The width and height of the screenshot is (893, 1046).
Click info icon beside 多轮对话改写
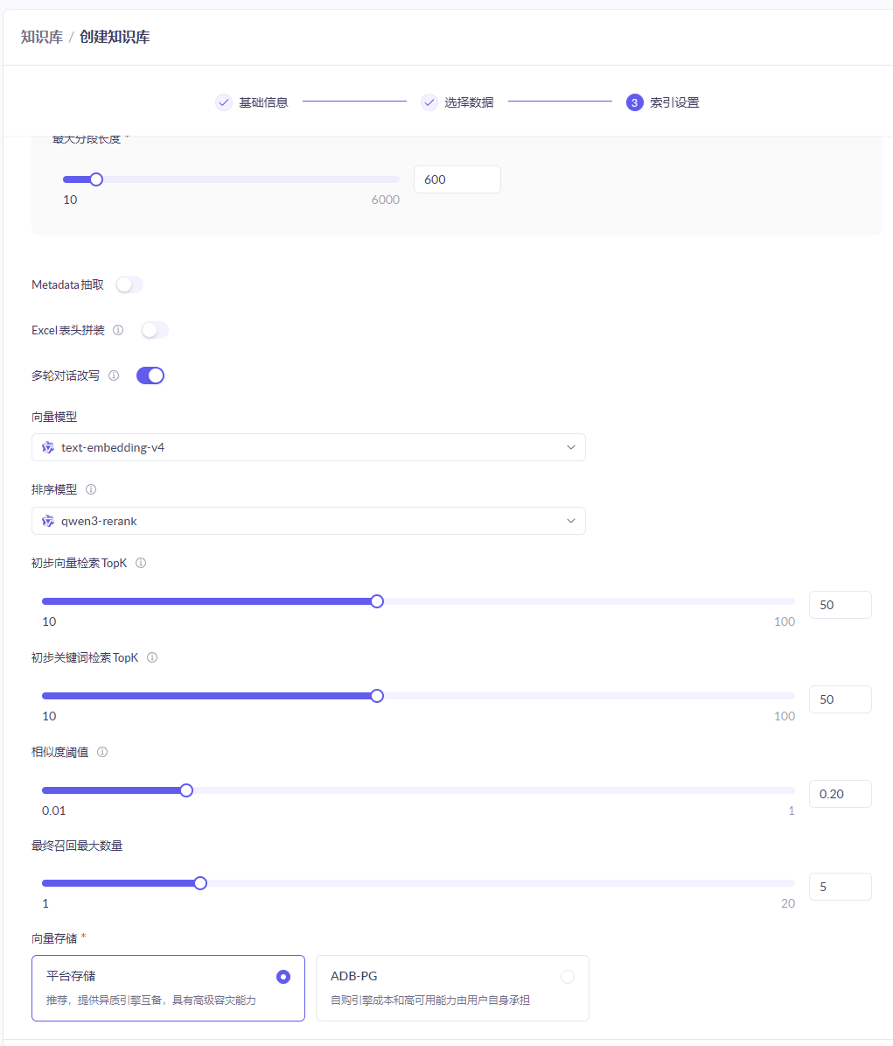114,376
